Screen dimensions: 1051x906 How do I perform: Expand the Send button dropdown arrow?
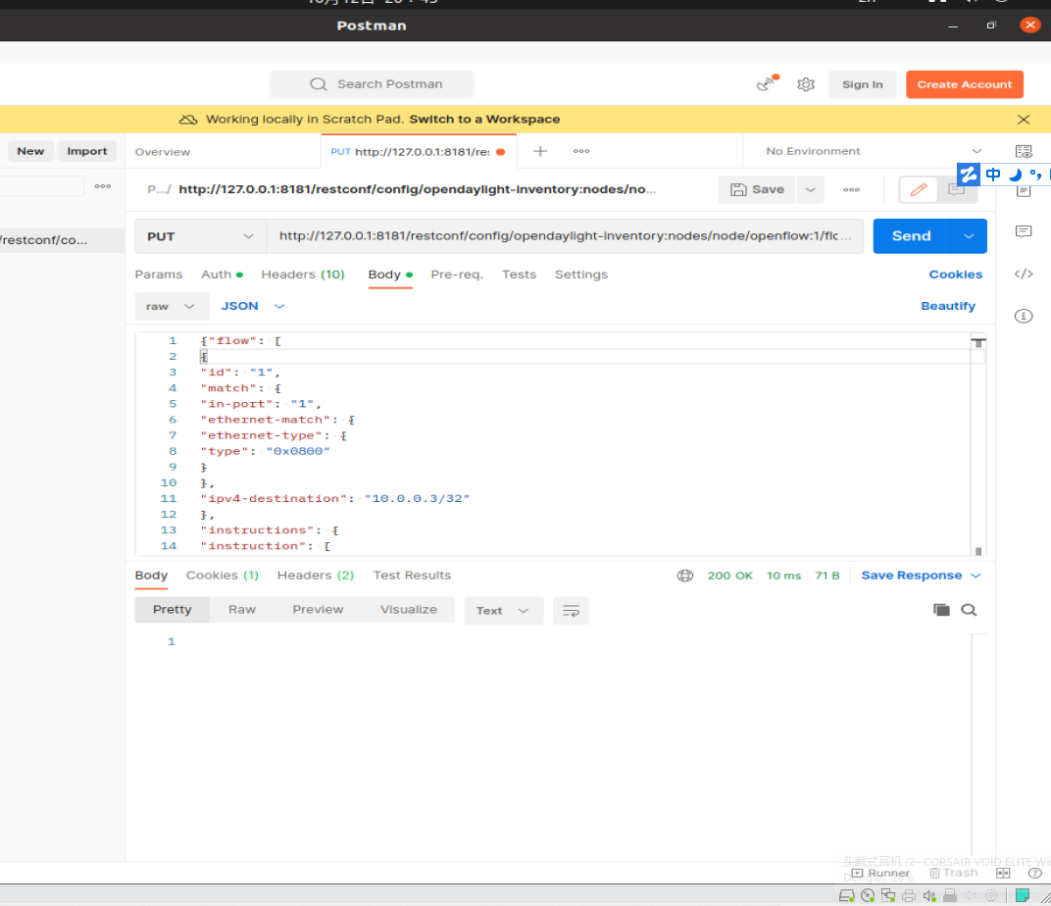pos(969,236)
